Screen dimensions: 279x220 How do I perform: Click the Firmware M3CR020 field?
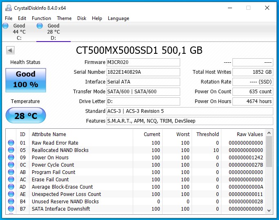[143, 62]
